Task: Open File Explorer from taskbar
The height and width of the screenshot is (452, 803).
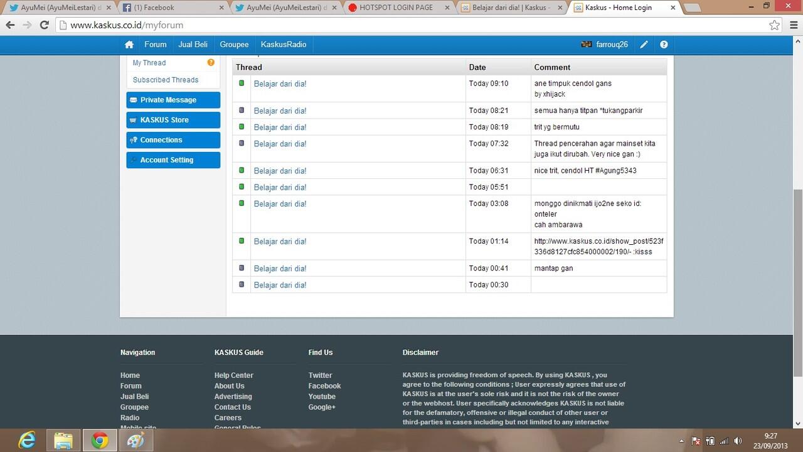Action: pyautogui.click(x=63, y=441)
